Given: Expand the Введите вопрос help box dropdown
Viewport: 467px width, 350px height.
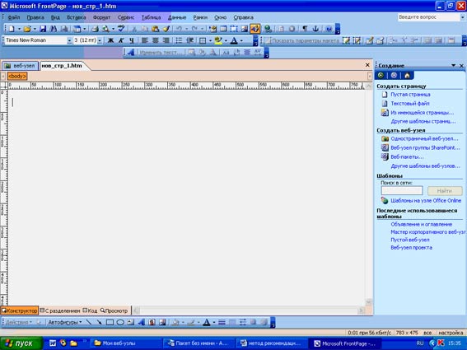Looking at the screenshot, I should point(463,17).
